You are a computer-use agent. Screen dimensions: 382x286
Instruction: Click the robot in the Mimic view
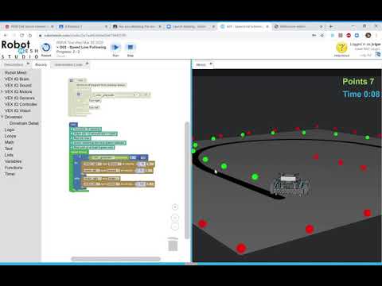(290, 185)
